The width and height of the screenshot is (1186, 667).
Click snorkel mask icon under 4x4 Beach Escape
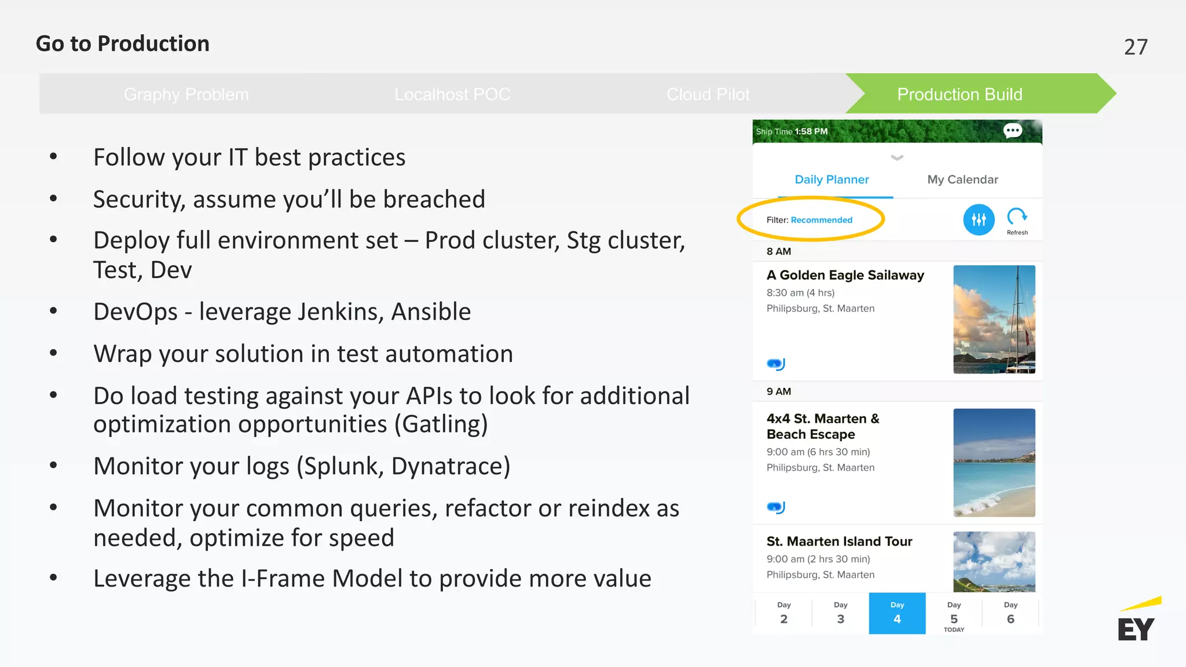(x=775, y=507)
